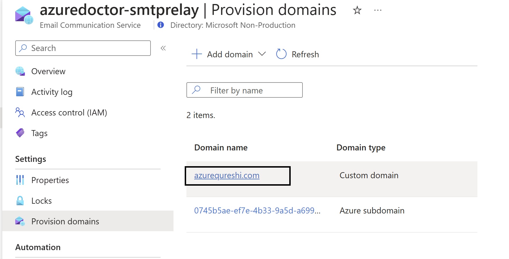Click the Provision domains envelope icon
This screenshot has height=259, width=509.
coord(20,221)
